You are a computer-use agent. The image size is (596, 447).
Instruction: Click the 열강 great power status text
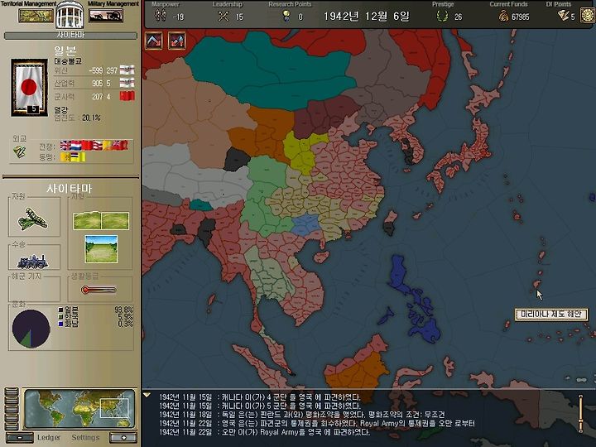click(x=60, y=110)
